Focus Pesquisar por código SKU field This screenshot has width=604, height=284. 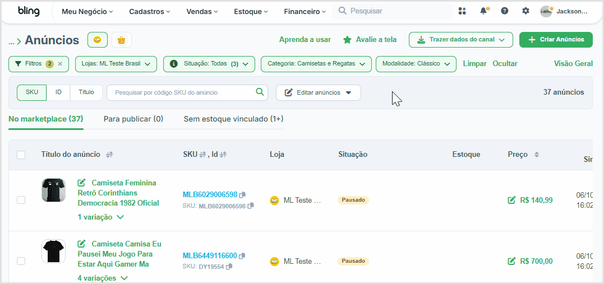pyautogui.click(x=187, y=92)
